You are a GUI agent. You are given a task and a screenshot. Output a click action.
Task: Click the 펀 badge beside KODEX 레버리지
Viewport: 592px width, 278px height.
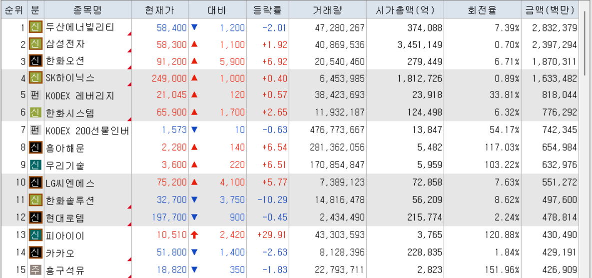[x=35, y=95]
